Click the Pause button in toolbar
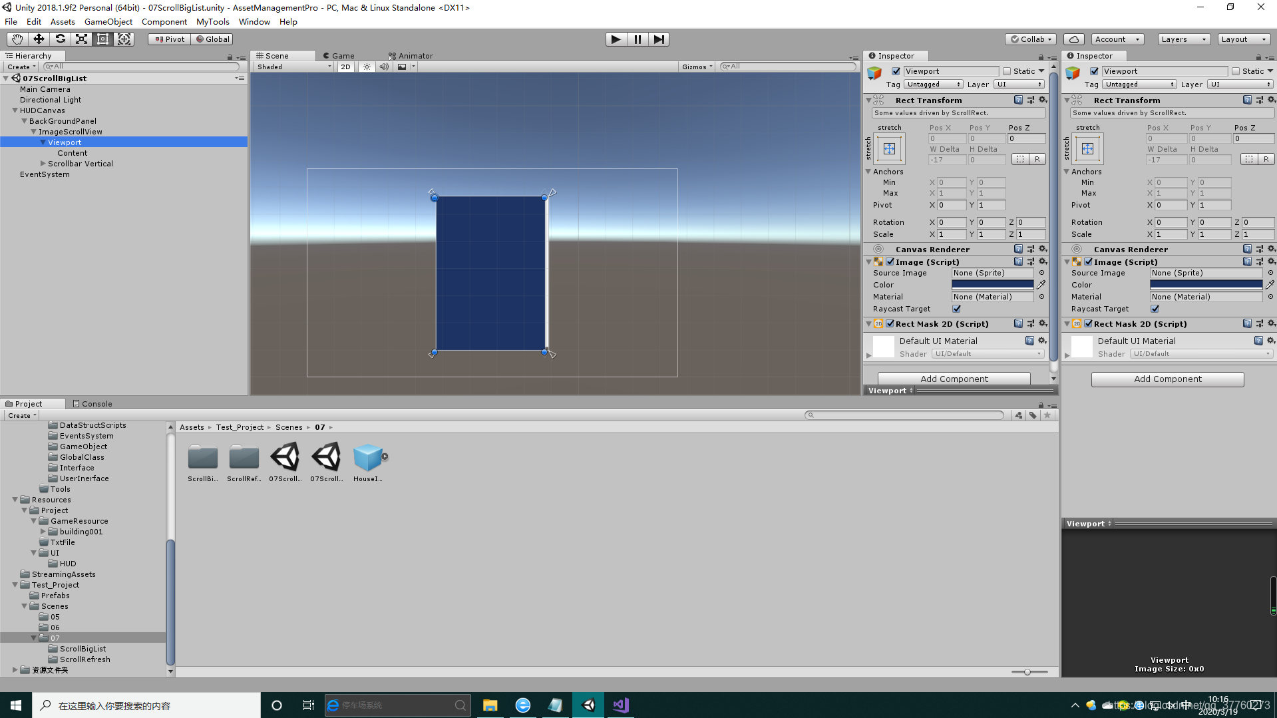1277x718 pixels. pos(637,39)
